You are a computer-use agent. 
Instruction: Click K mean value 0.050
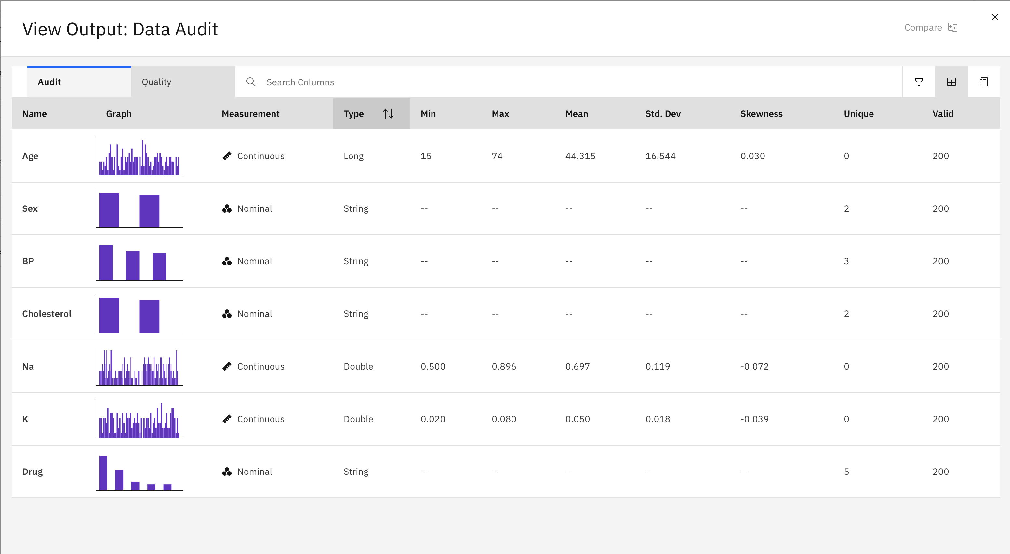tap(578, 419)
